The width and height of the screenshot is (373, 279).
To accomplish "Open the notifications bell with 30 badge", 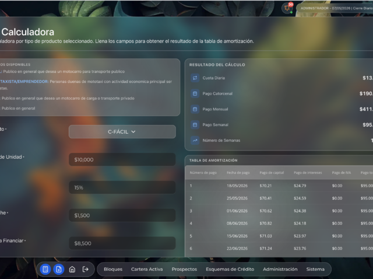I will [x=287, y=8].
